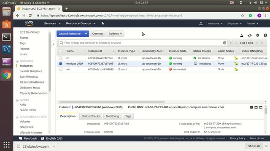Screen dimensions: 270x151
Task: Click the Launch Instance button
Action: pos(70,34)
